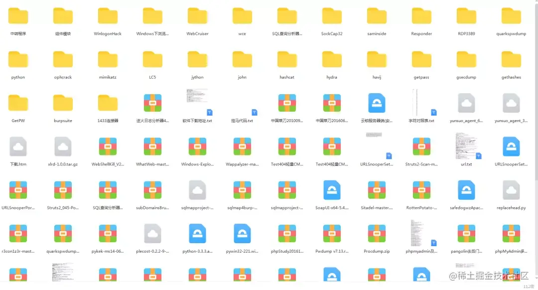
Task: Select the hashcat folder
Action: (287, 60)
